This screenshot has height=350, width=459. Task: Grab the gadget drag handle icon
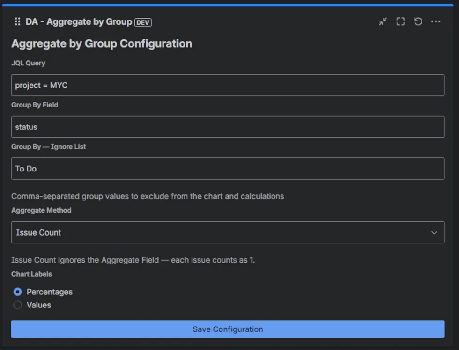18,21
